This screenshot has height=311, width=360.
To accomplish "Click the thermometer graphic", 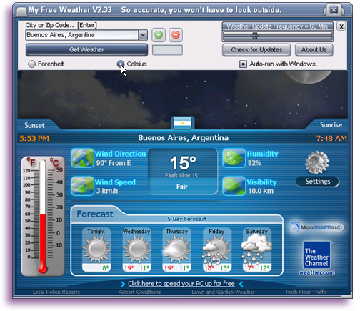I will click(x=43, y=216).
